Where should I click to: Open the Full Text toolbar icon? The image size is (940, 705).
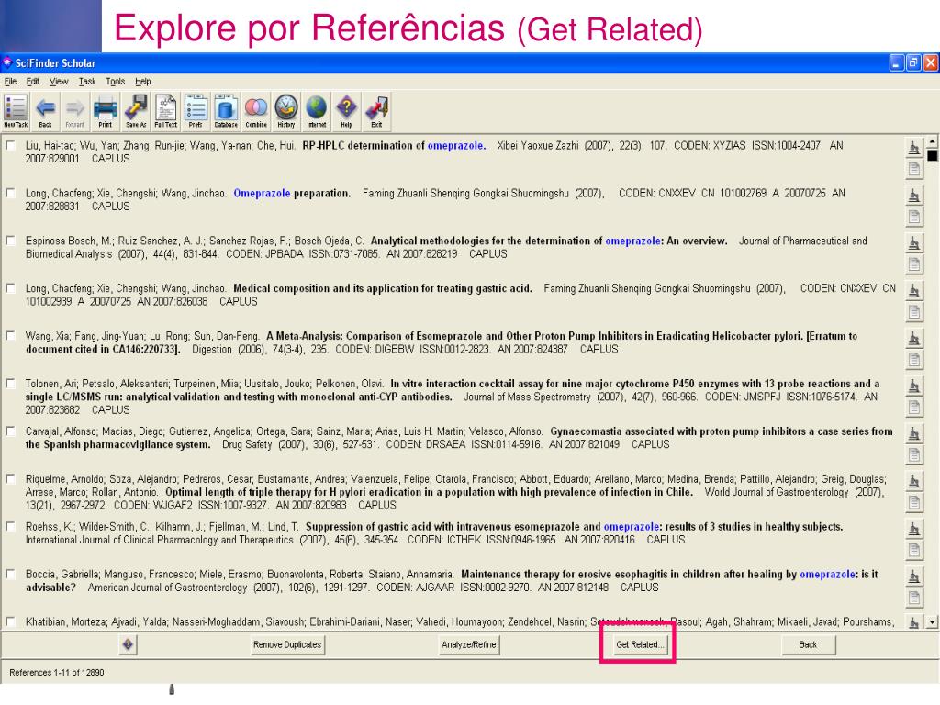point(165,111)
